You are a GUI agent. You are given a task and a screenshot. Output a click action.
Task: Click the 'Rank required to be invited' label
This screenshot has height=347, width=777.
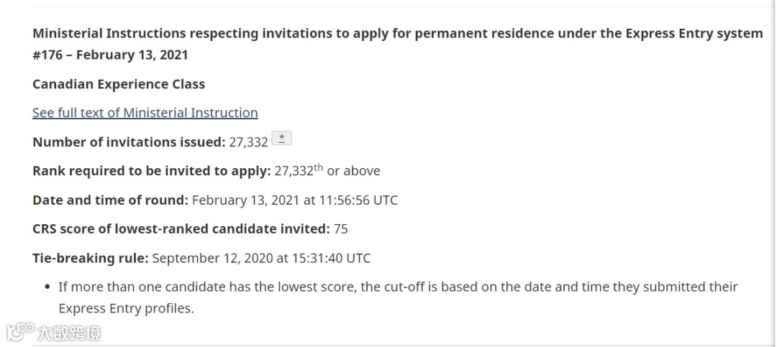pyautogui.click(x=152, y=171)
